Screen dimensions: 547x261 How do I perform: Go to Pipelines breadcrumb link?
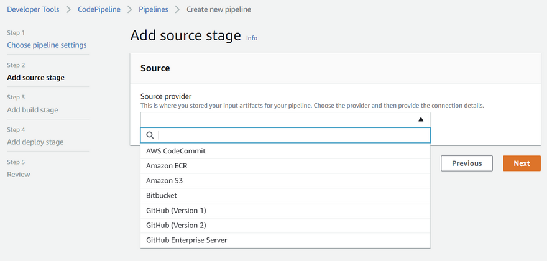153,9
